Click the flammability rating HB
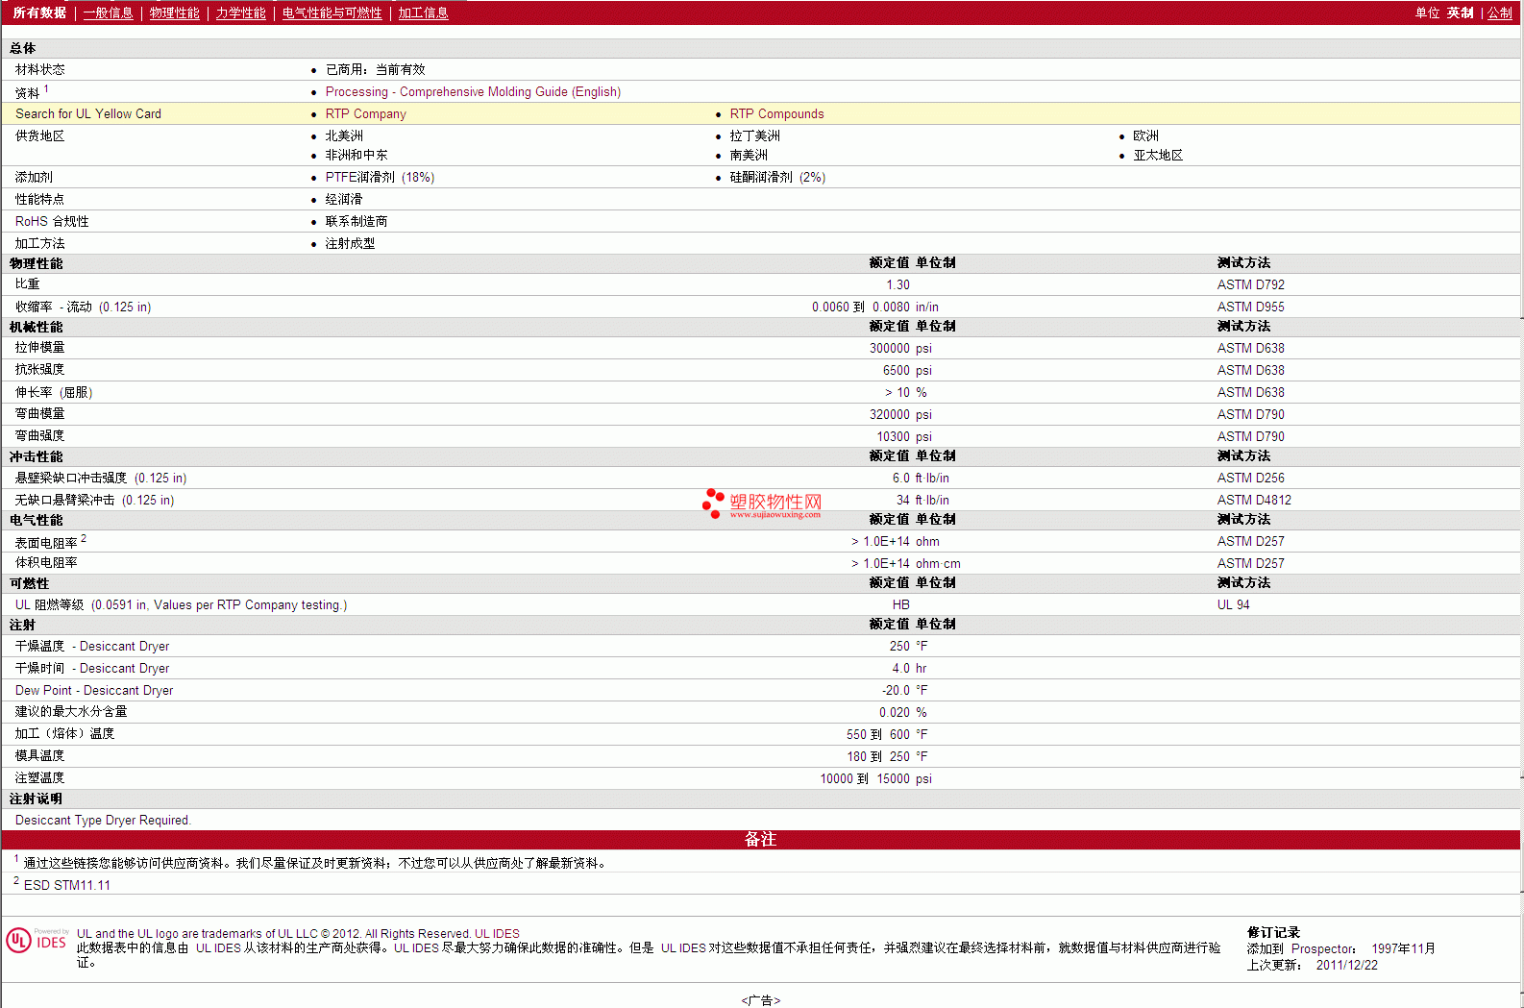 (900, 605)
